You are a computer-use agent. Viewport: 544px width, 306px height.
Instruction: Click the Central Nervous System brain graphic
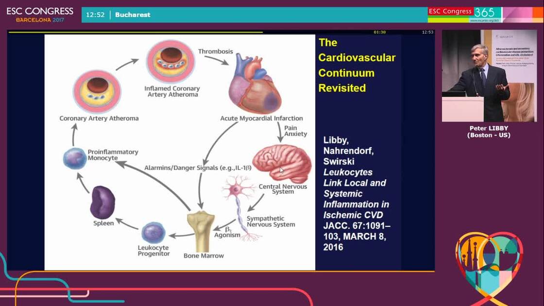[x=282, y=163]
